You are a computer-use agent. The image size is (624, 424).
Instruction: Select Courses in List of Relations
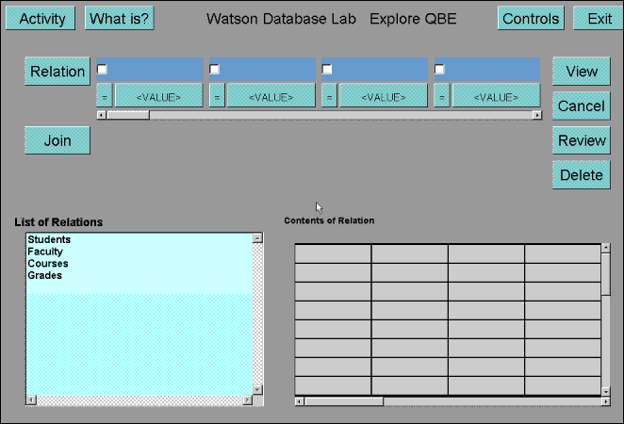pos(48,263)
